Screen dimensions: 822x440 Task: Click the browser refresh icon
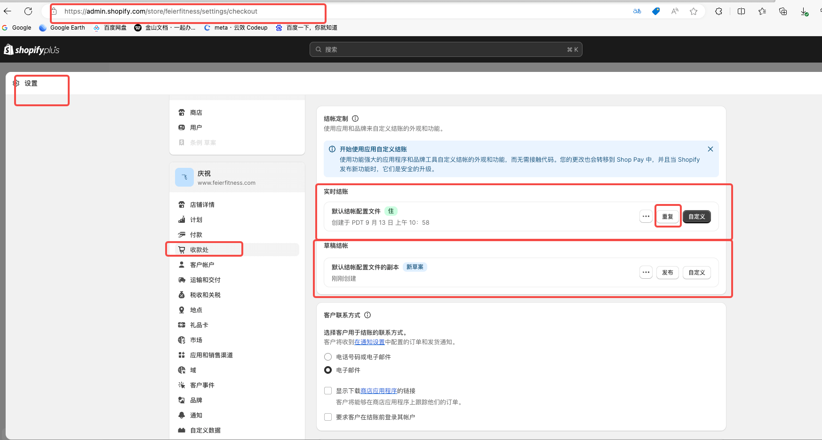click(x=28, y=11)
